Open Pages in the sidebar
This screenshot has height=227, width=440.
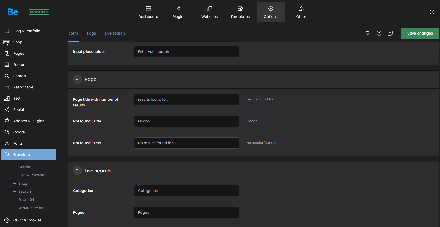tap(29, 53)
